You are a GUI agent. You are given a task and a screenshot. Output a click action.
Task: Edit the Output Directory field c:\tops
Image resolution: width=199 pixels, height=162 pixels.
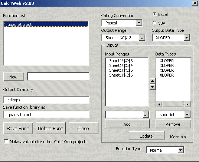tap(46, 100)
